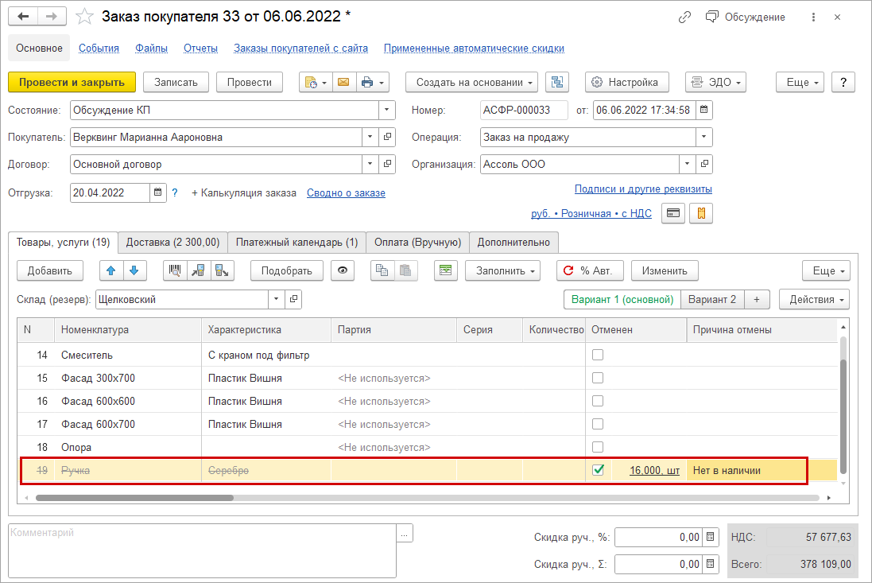The height and width of the screenshot is (583, 872).
Task: Open calculator for Скидка руч., Σ field
Action: [x=710, y=564]
